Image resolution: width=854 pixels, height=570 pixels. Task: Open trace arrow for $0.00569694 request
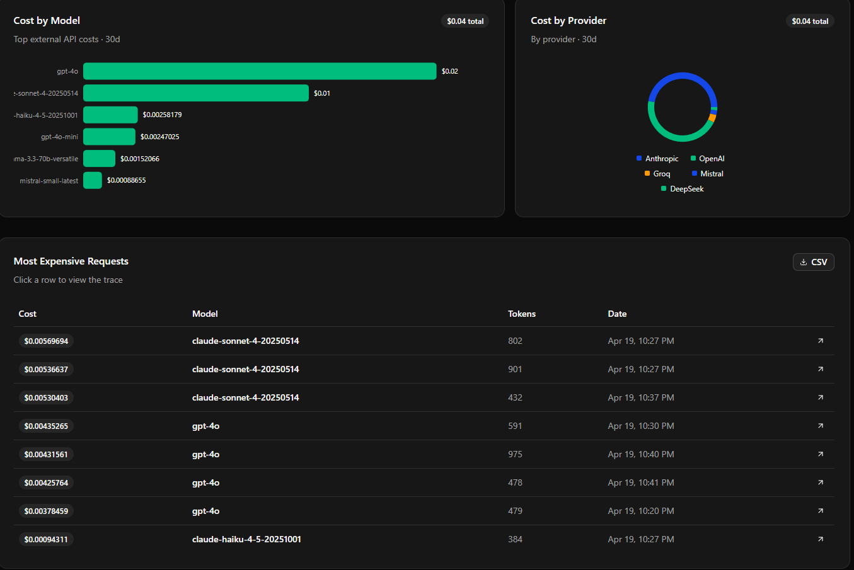(820, 341)
